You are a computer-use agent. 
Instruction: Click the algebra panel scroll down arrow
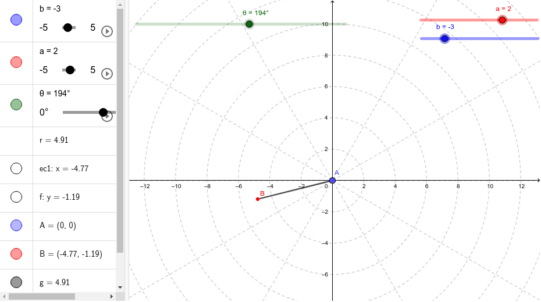click(120, 287)
